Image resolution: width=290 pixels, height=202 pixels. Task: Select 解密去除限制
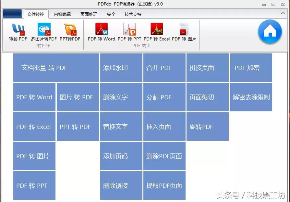coord(251,97)
